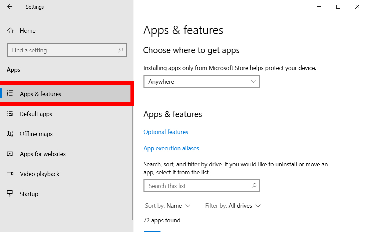Viewport: 367px width, 232px height.
Task: Click the Home house icon
Action: (10, 31)
